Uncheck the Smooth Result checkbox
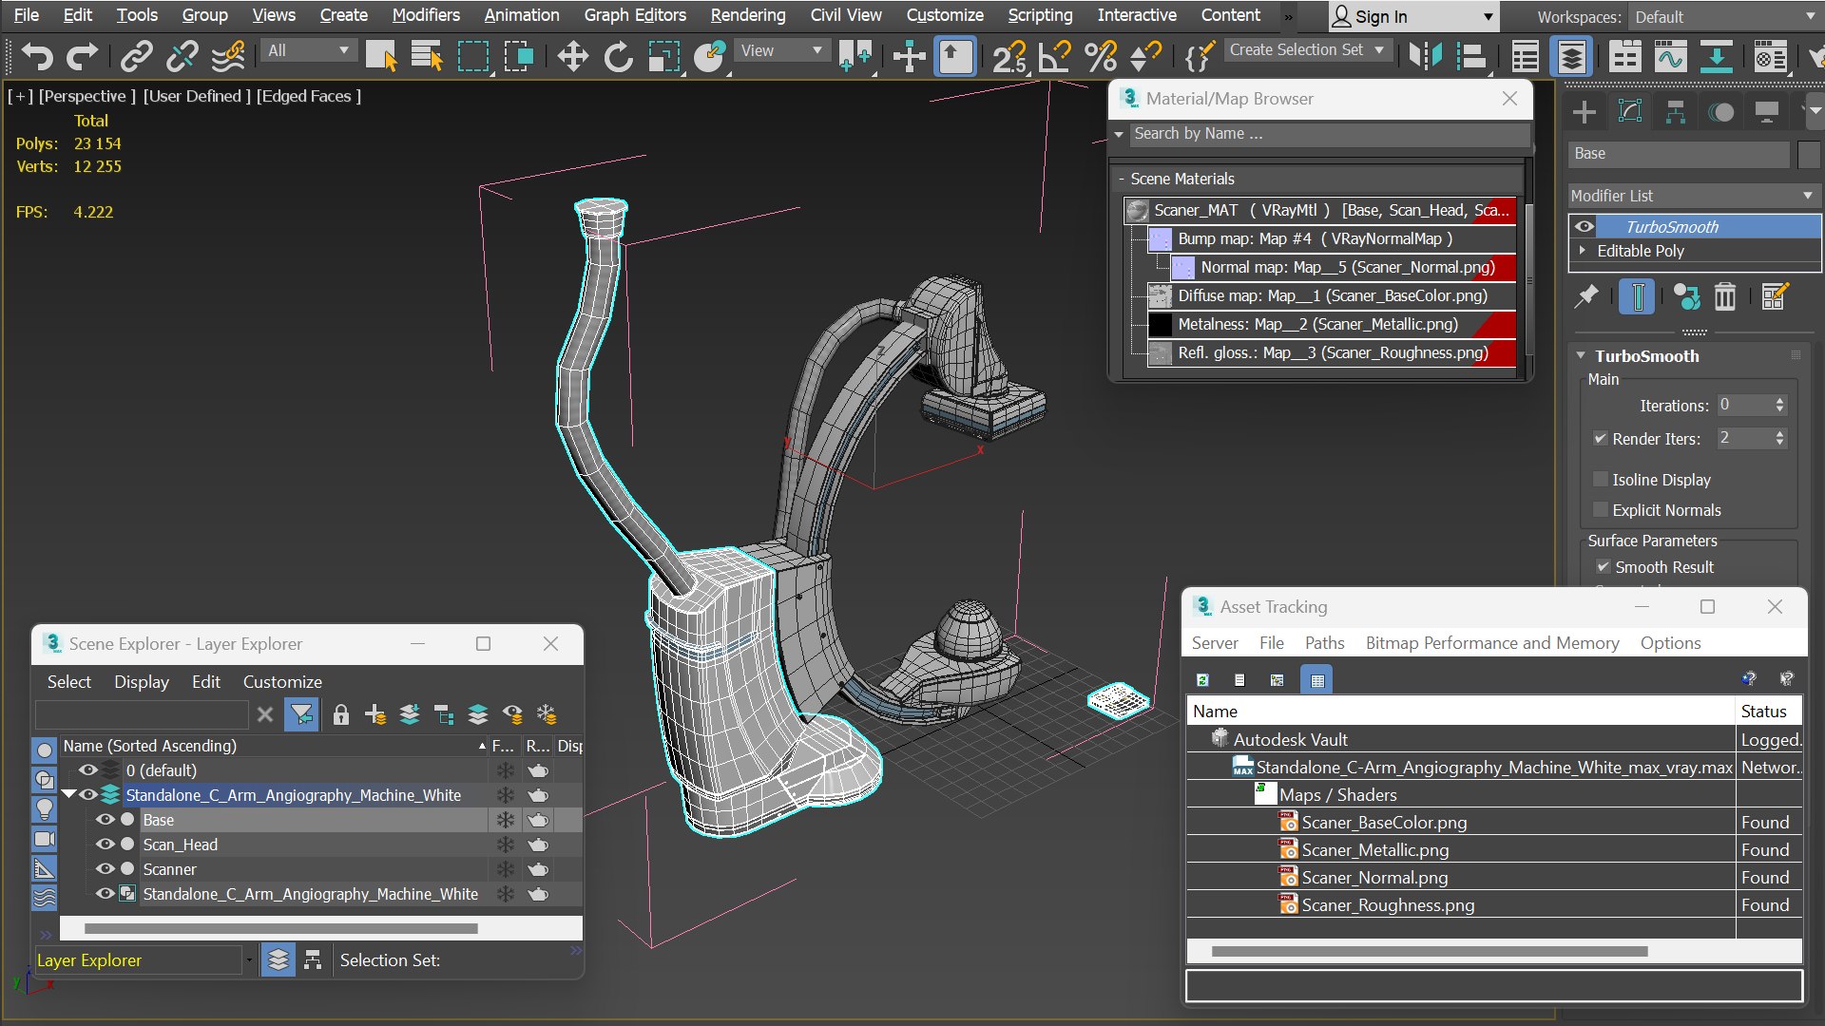The width and height of the screenshot is (1825, 1026). [x=1604, y=567]
